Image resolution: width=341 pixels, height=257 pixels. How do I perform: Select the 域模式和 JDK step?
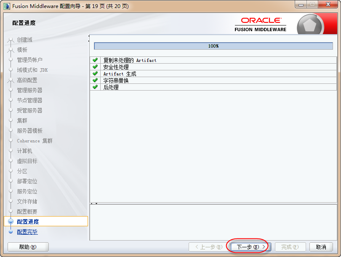[x=32, y=70]
